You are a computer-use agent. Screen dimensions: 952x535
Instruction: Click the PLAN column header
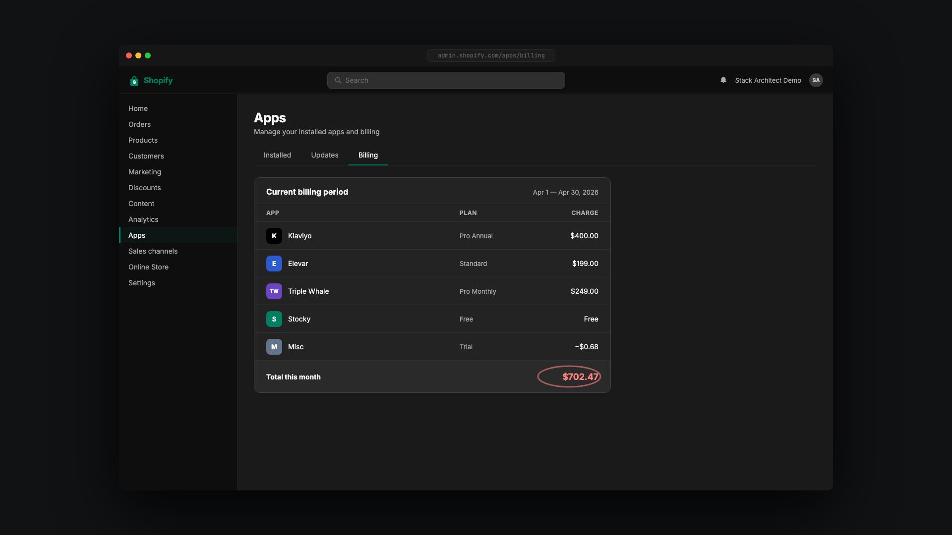468,213
